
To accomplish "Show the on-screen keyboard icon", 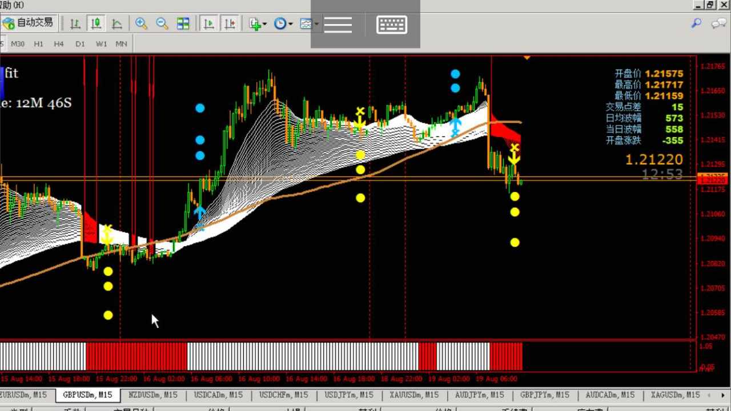I will [x=392, y=25].
